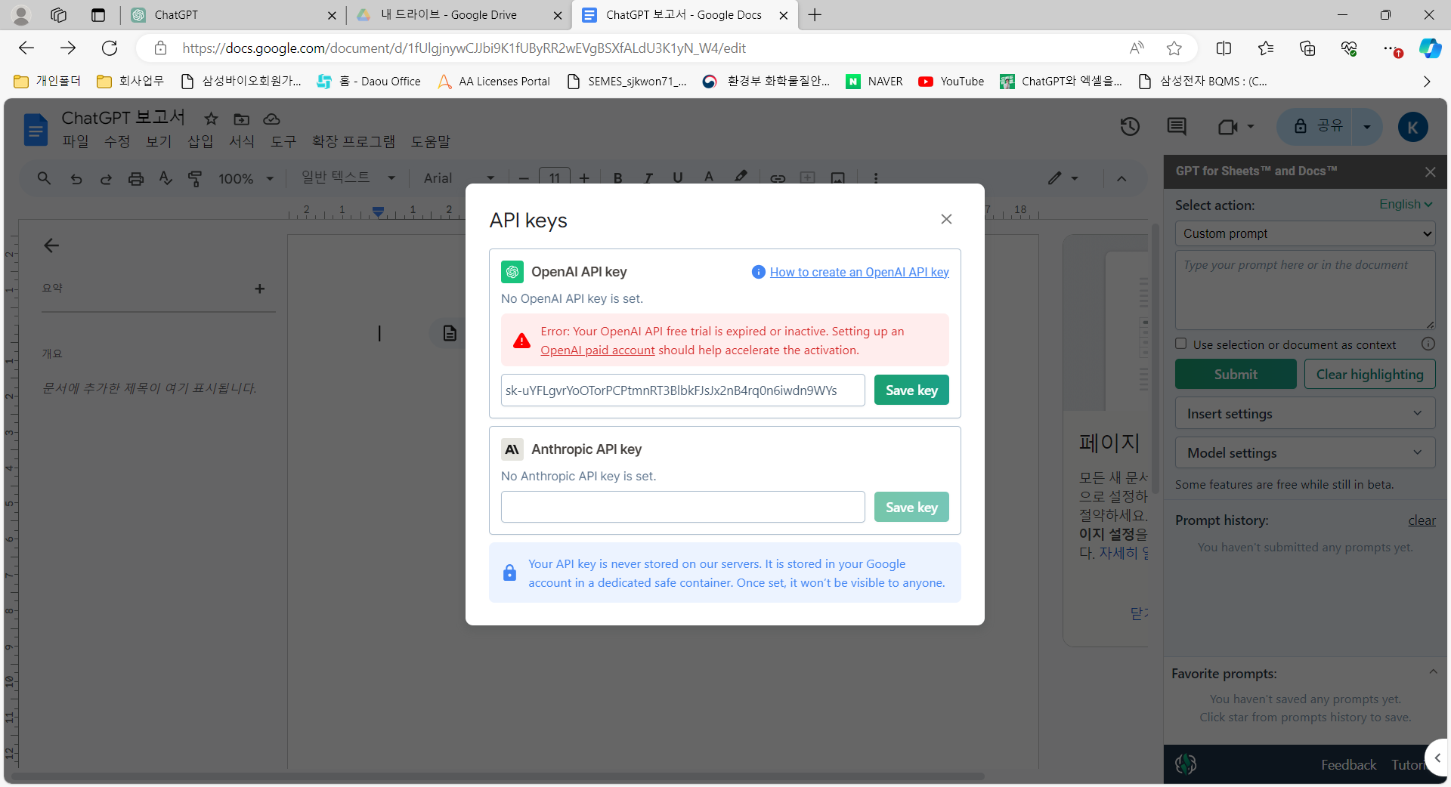Click the undo icon
Image resolution: width=1451 pixels, height=787 pixels.
click(x=76, y=179)
